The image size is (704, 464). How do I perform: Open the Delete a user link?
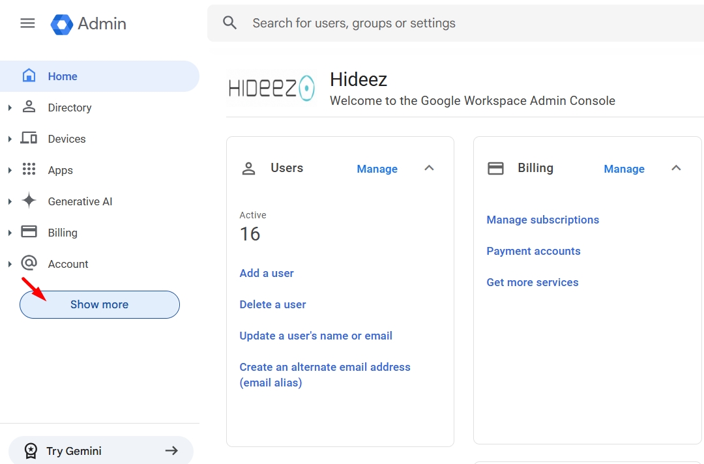tap(272, 305)
